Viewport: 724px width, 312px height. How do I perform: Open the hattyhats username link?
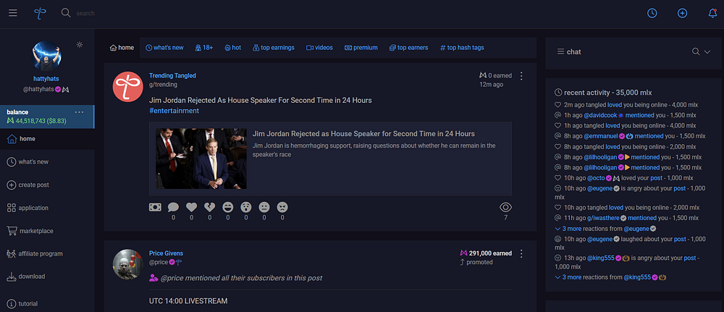(x=46, y=79)
